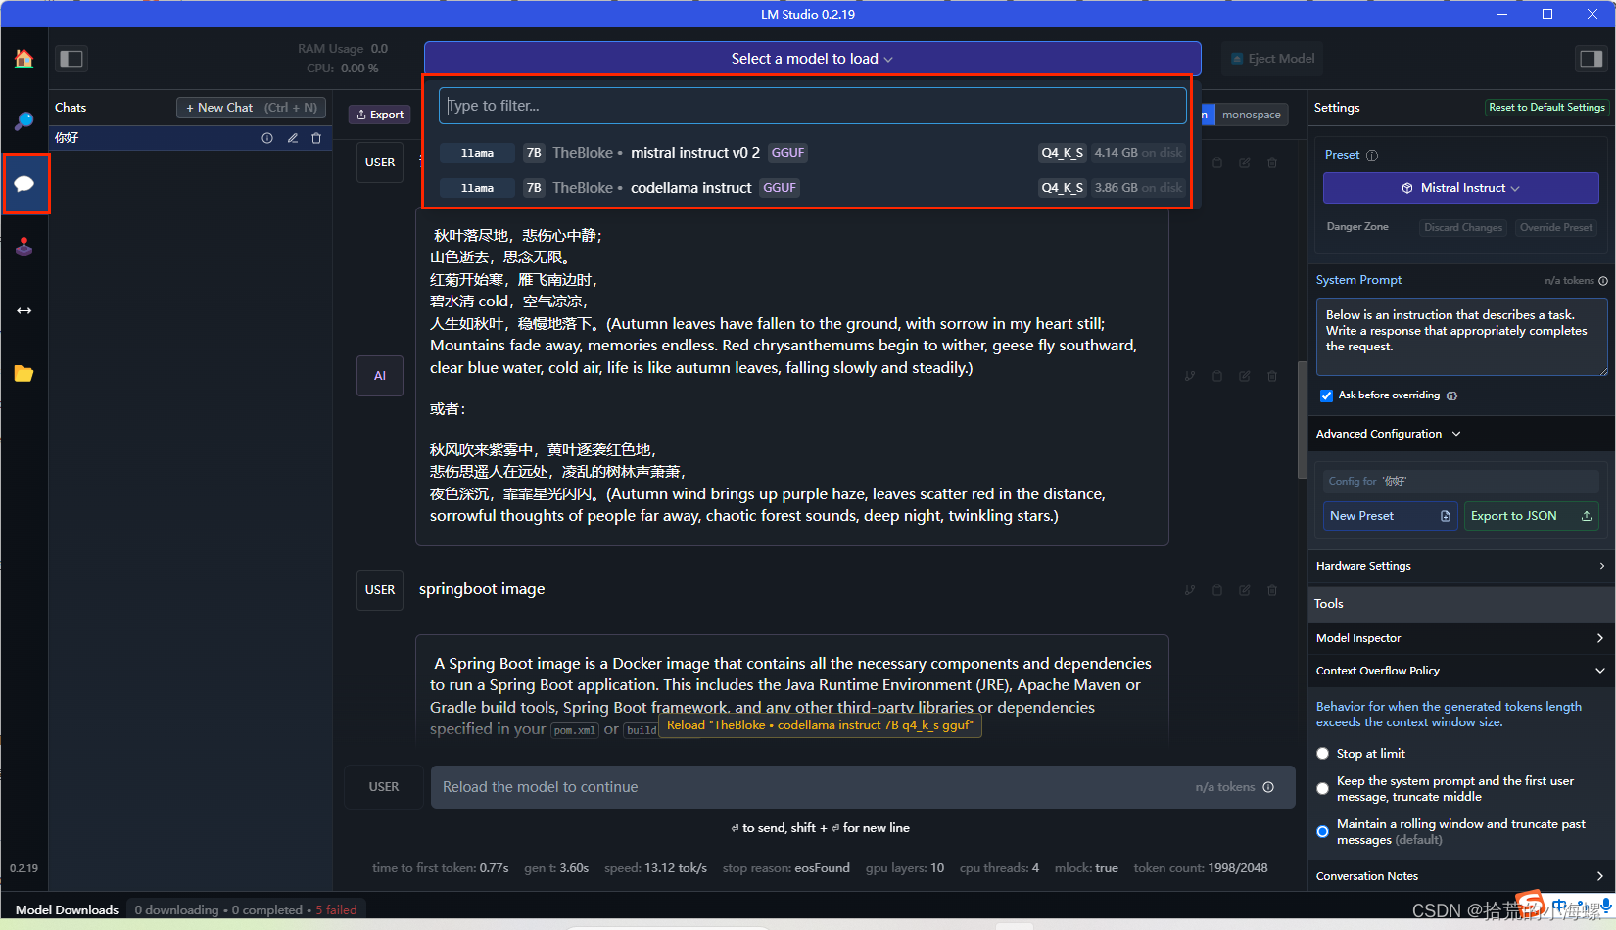The width and height of the screenshot is (1616, 930).
Task: Copy the springboot image message
Action: point(1217,590)
